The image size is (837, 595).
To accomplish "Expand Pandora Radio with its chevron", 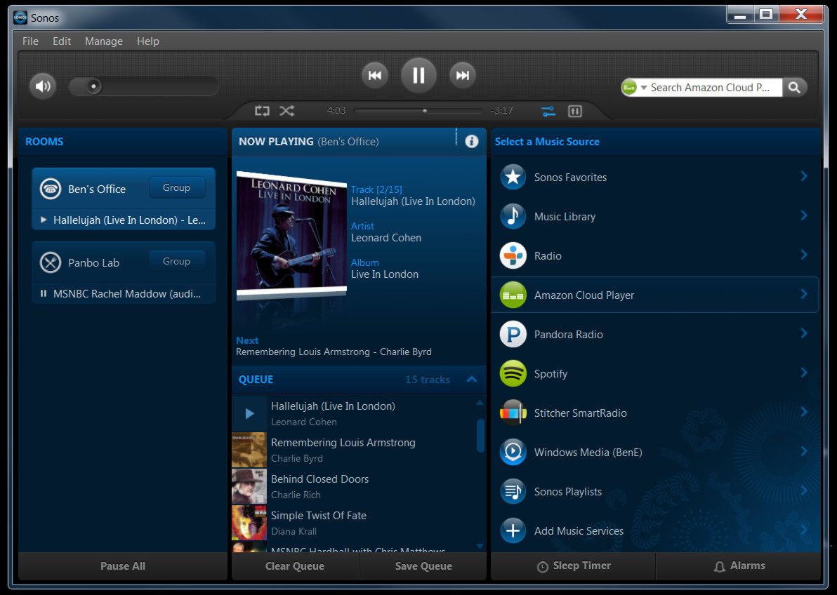I will [x=804, y=333].
